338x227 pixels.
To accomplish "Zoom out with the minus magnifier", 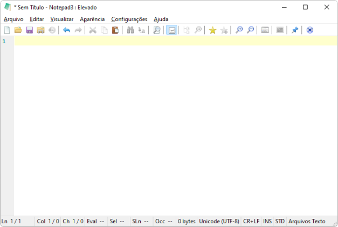I will [x=250, y=30].
